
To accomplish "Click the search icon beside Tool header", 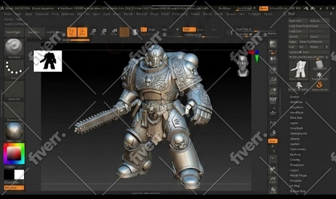I will 284,14.
